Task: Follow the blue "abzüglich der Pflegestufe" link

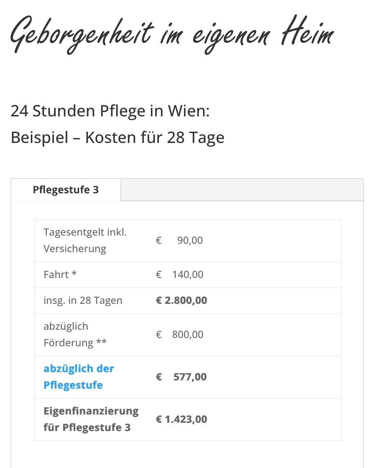Action: click(x=78, y=377)
